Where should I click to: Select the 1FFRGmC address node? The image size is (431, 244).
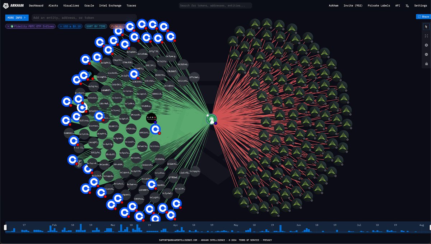[173, 177]
